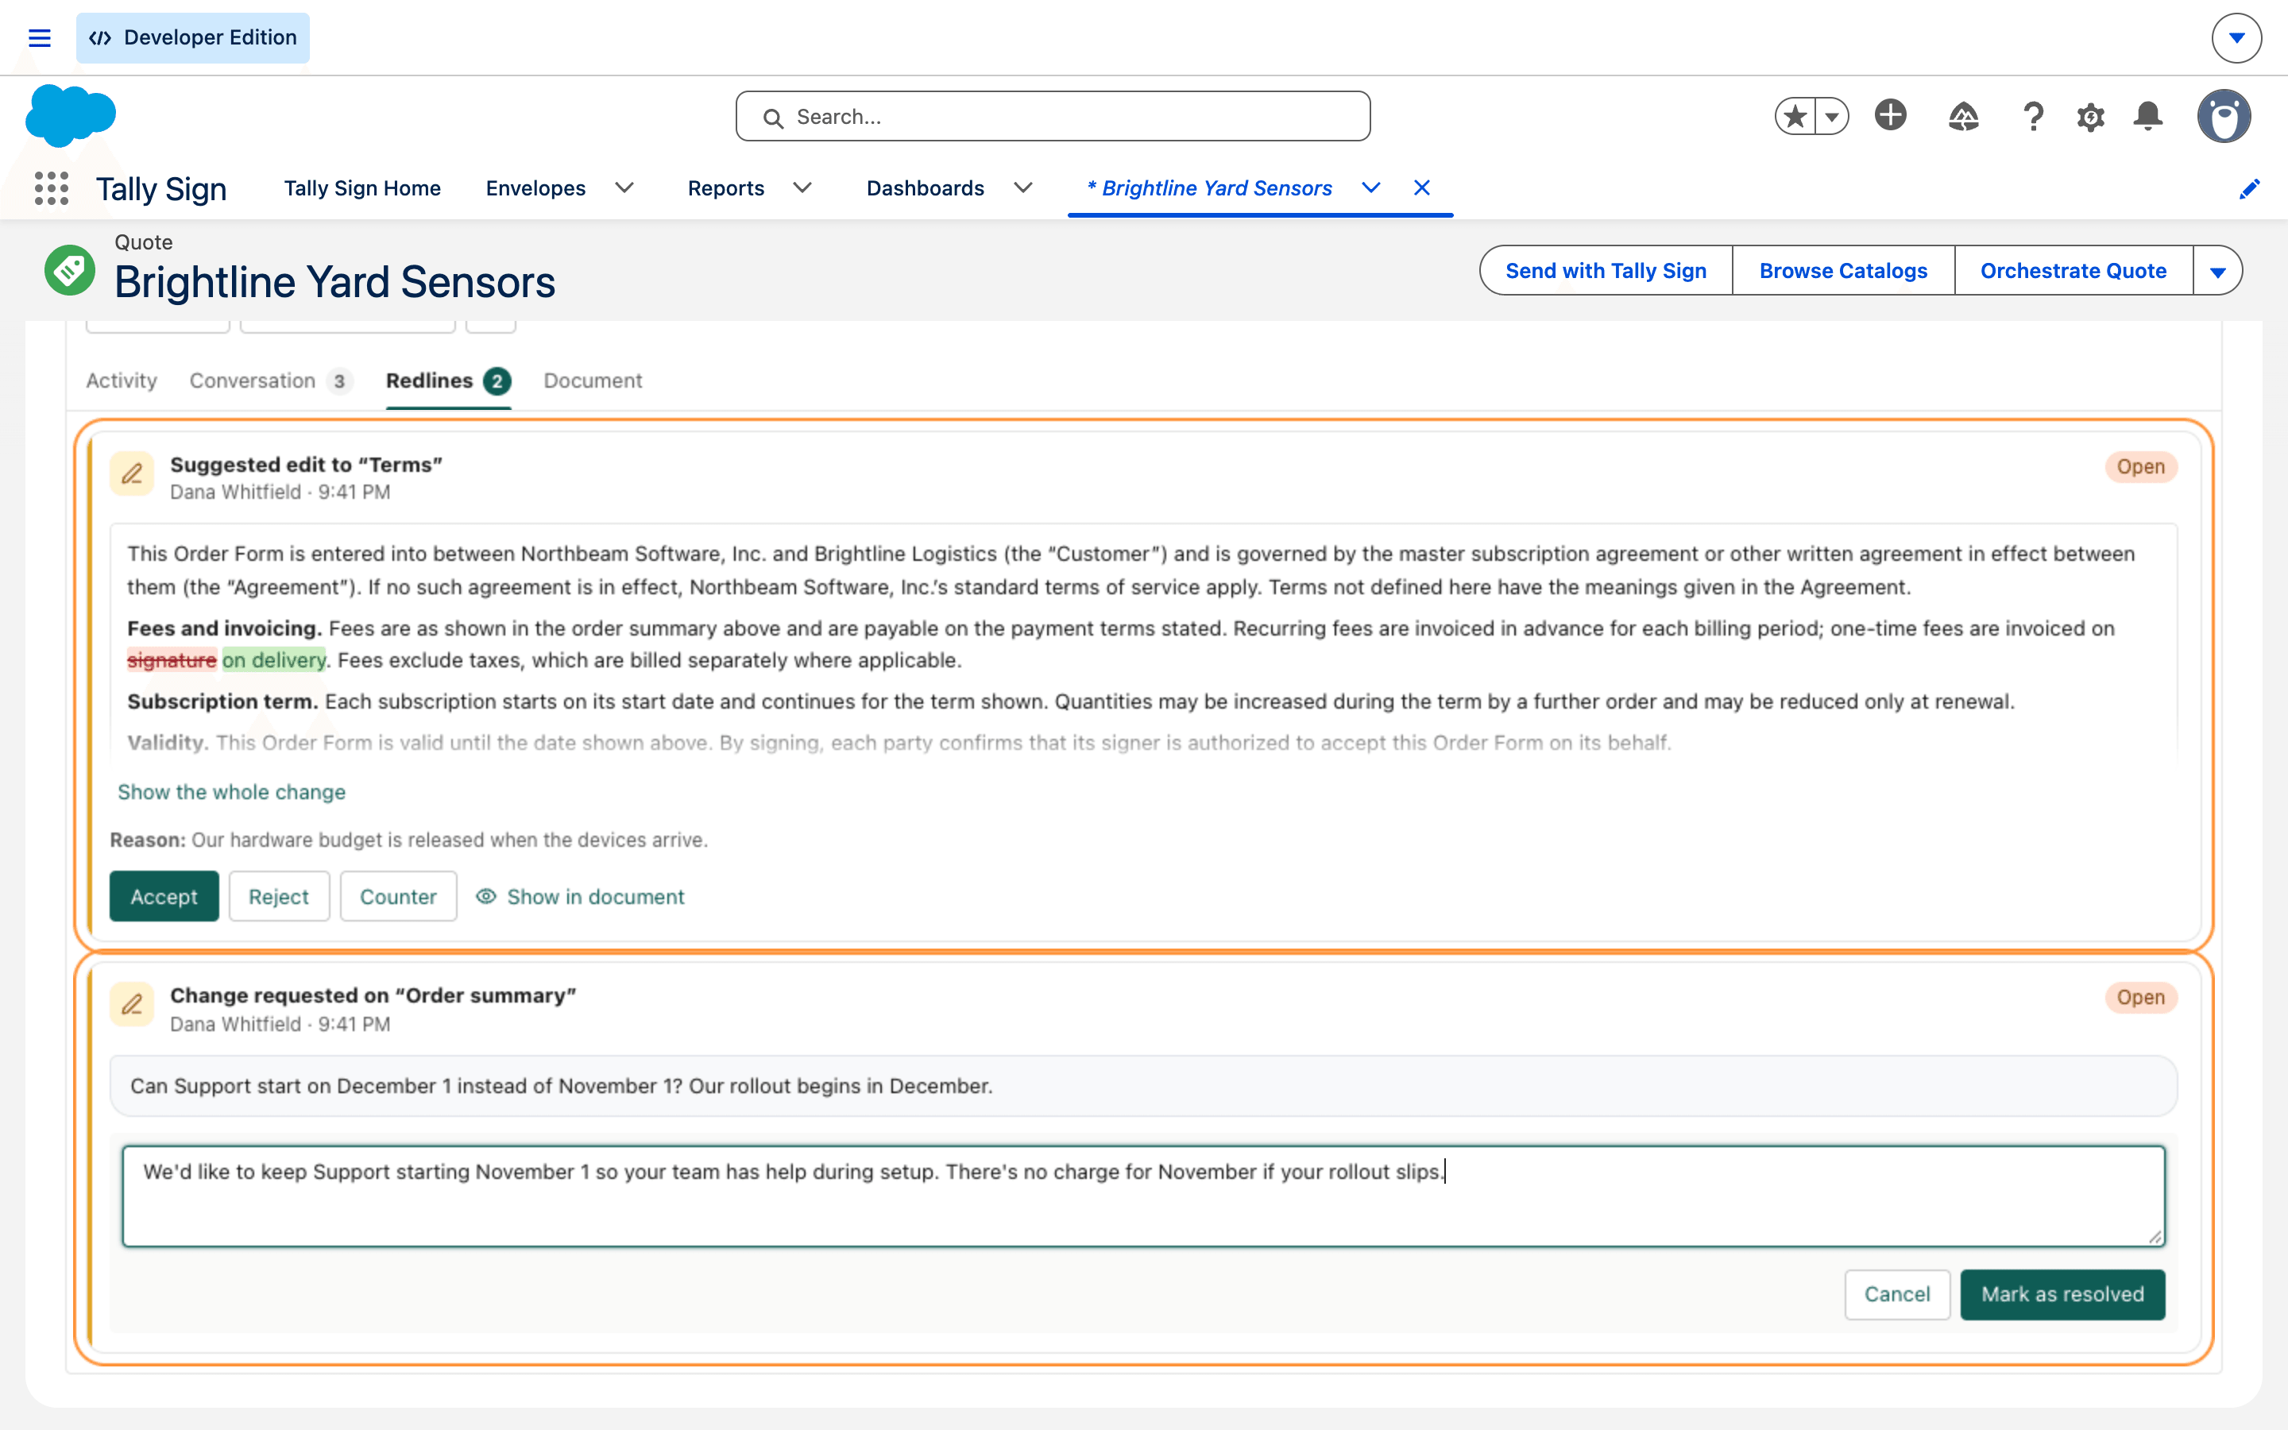Toggle the hamburger menu in Developer Edition bar
Image resolution: width=2288 pixels, height=1430 pixels.
tap(40, 38)
